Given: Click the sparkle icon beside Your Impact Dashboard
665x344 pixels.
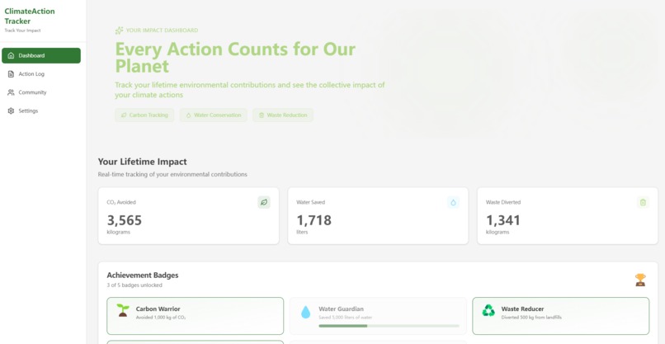Looking at the screenshot, I should [119, 31].
